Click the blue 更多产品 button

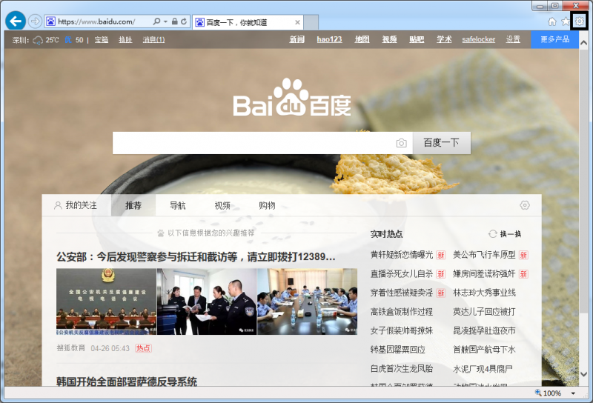click(x=554, y=39)
